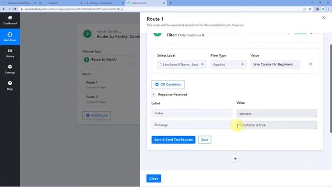Click Save & Send Test Request
Viewport: 332px width, 187px height.
pos(173,140)
